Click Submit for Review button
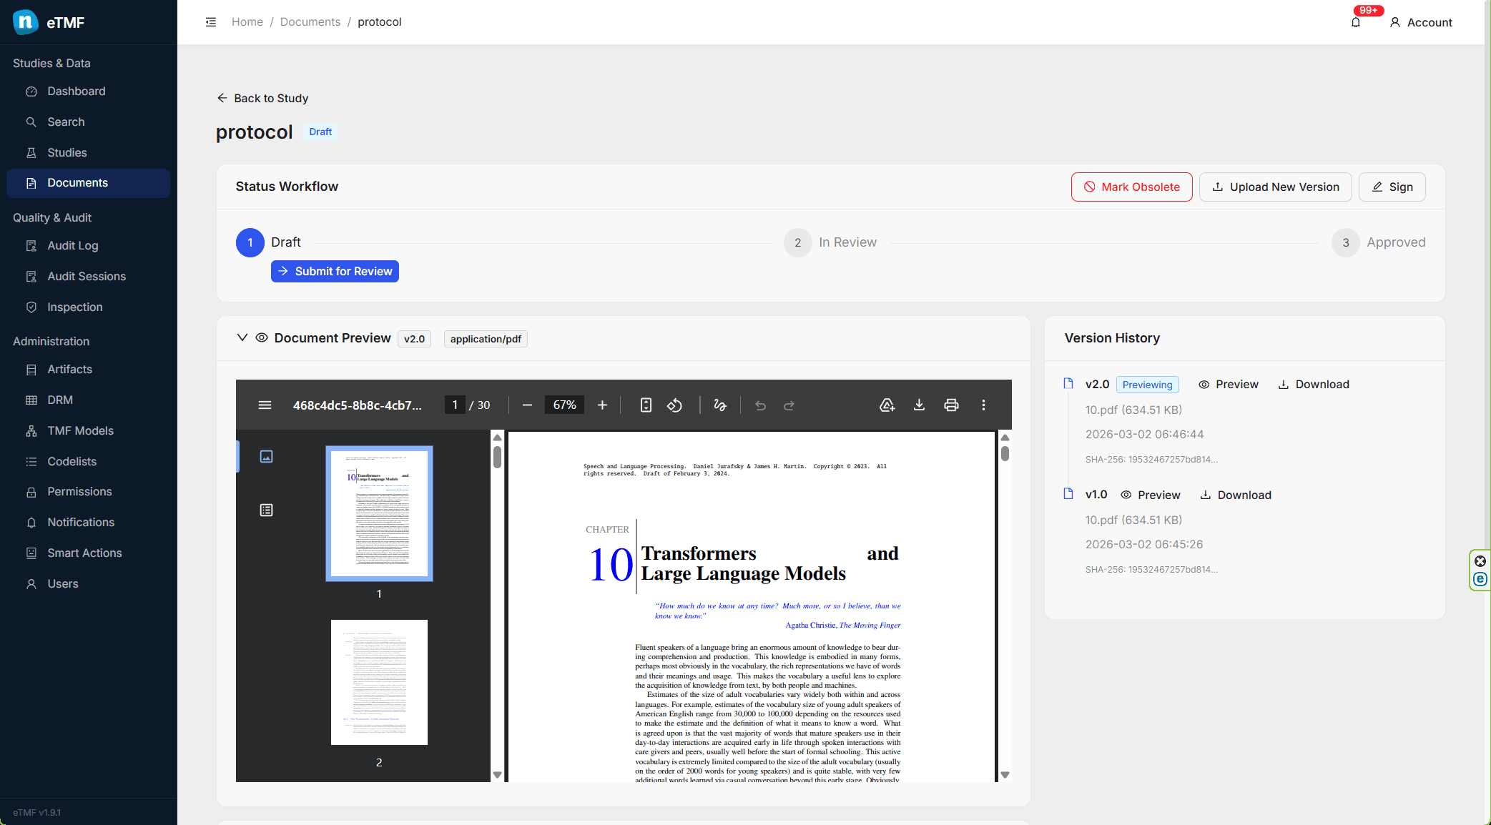Image resolution: width=1491 pixels, height=825 pixels. point(335,272)
